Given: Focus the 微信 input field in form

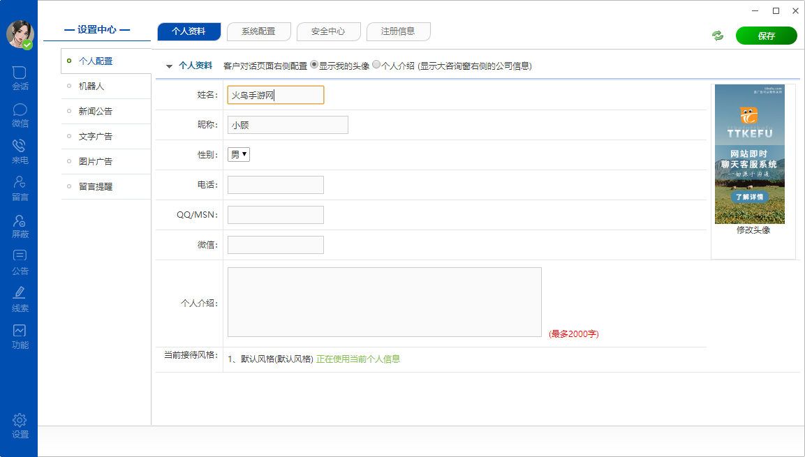Looking at the screenshot, I should tap(276, 245).
